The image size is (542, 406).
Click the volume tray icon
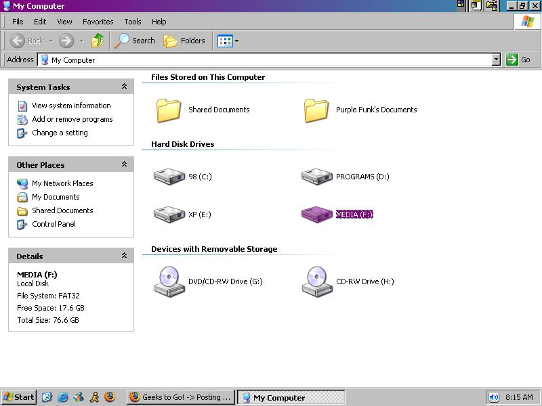click(494, 397)
